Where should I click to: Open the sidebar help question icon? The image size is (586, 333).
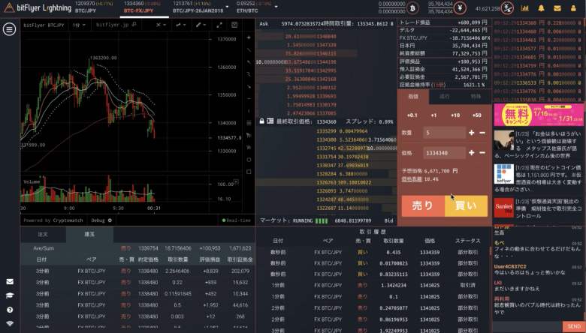pyautogui.click(x=10, y=310)
